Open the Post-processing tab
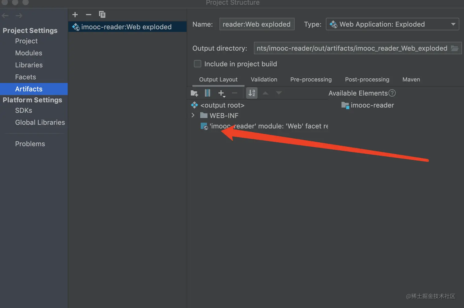Image resolution: width=464 pixels, height=308 pixels. point(367,80)
